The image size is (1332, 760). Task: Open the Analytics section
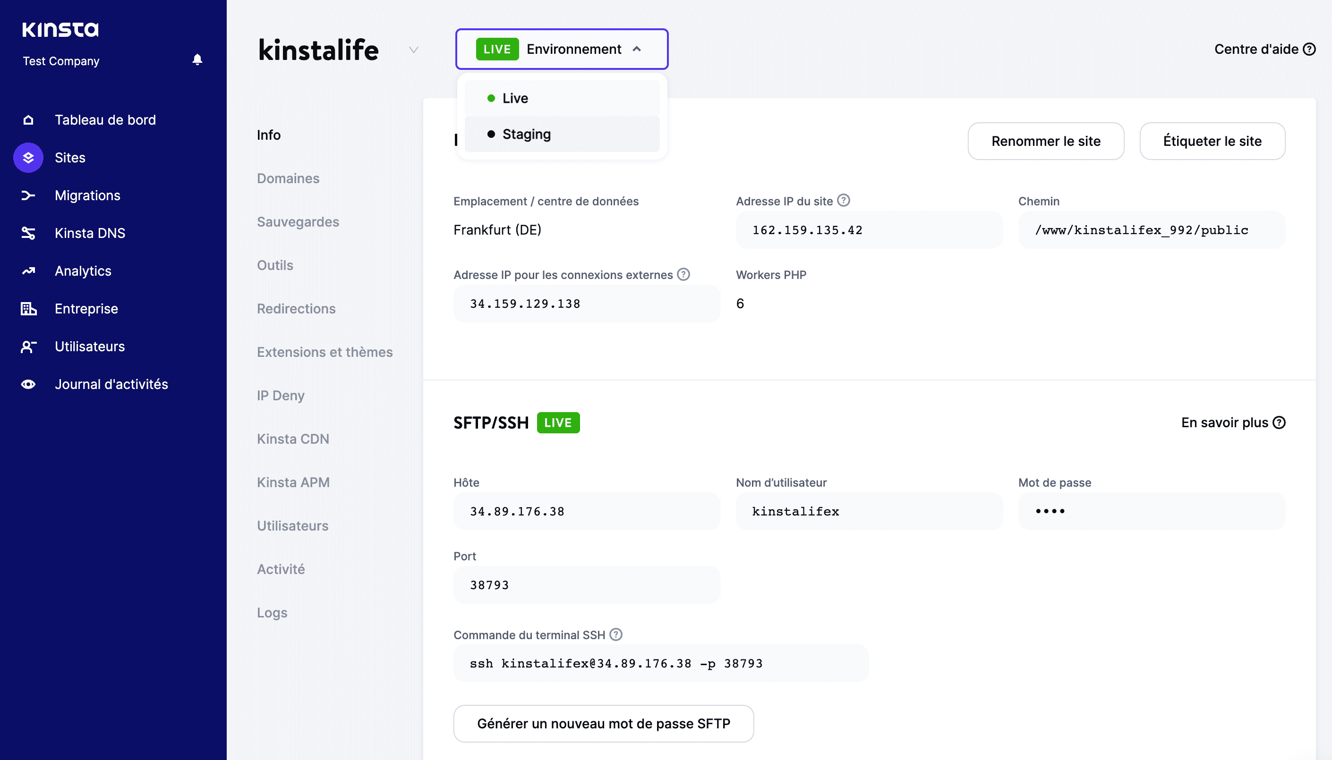click(x=83, y=270)
